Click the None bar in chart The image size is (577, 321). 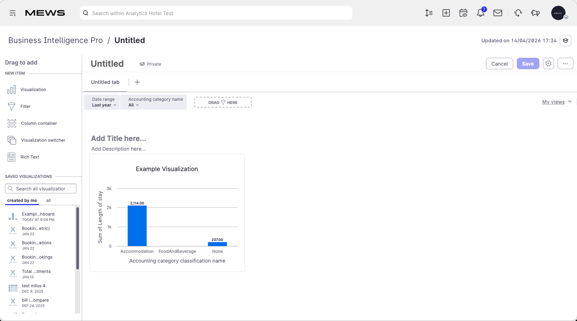[217, 244]
